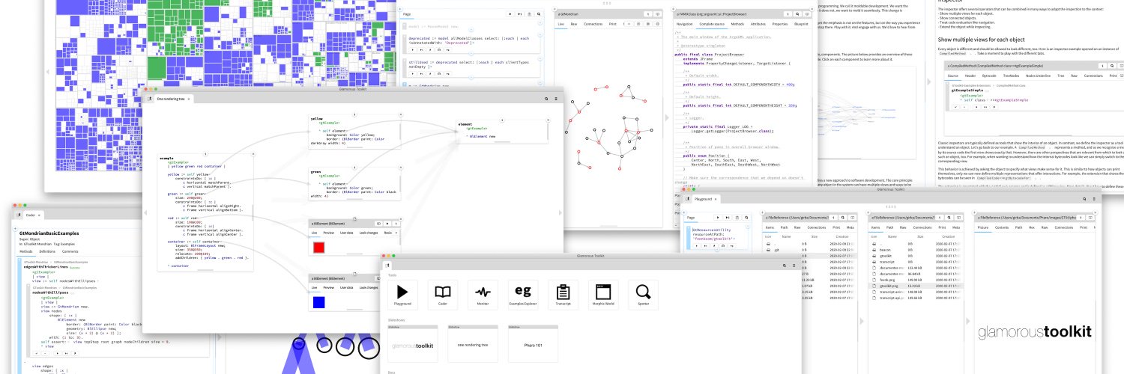Click search icon in the Playground window toolbar

(x=1085, y=199)
